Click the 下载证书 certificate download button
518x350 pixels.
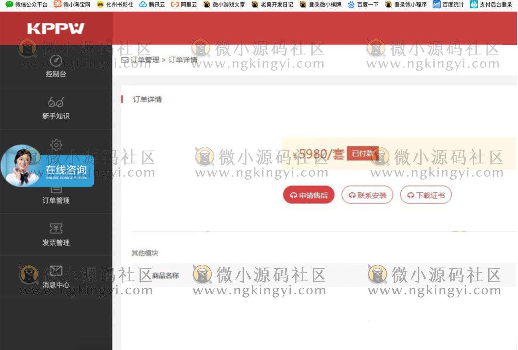pyautogui.click(x=426, y=195)
